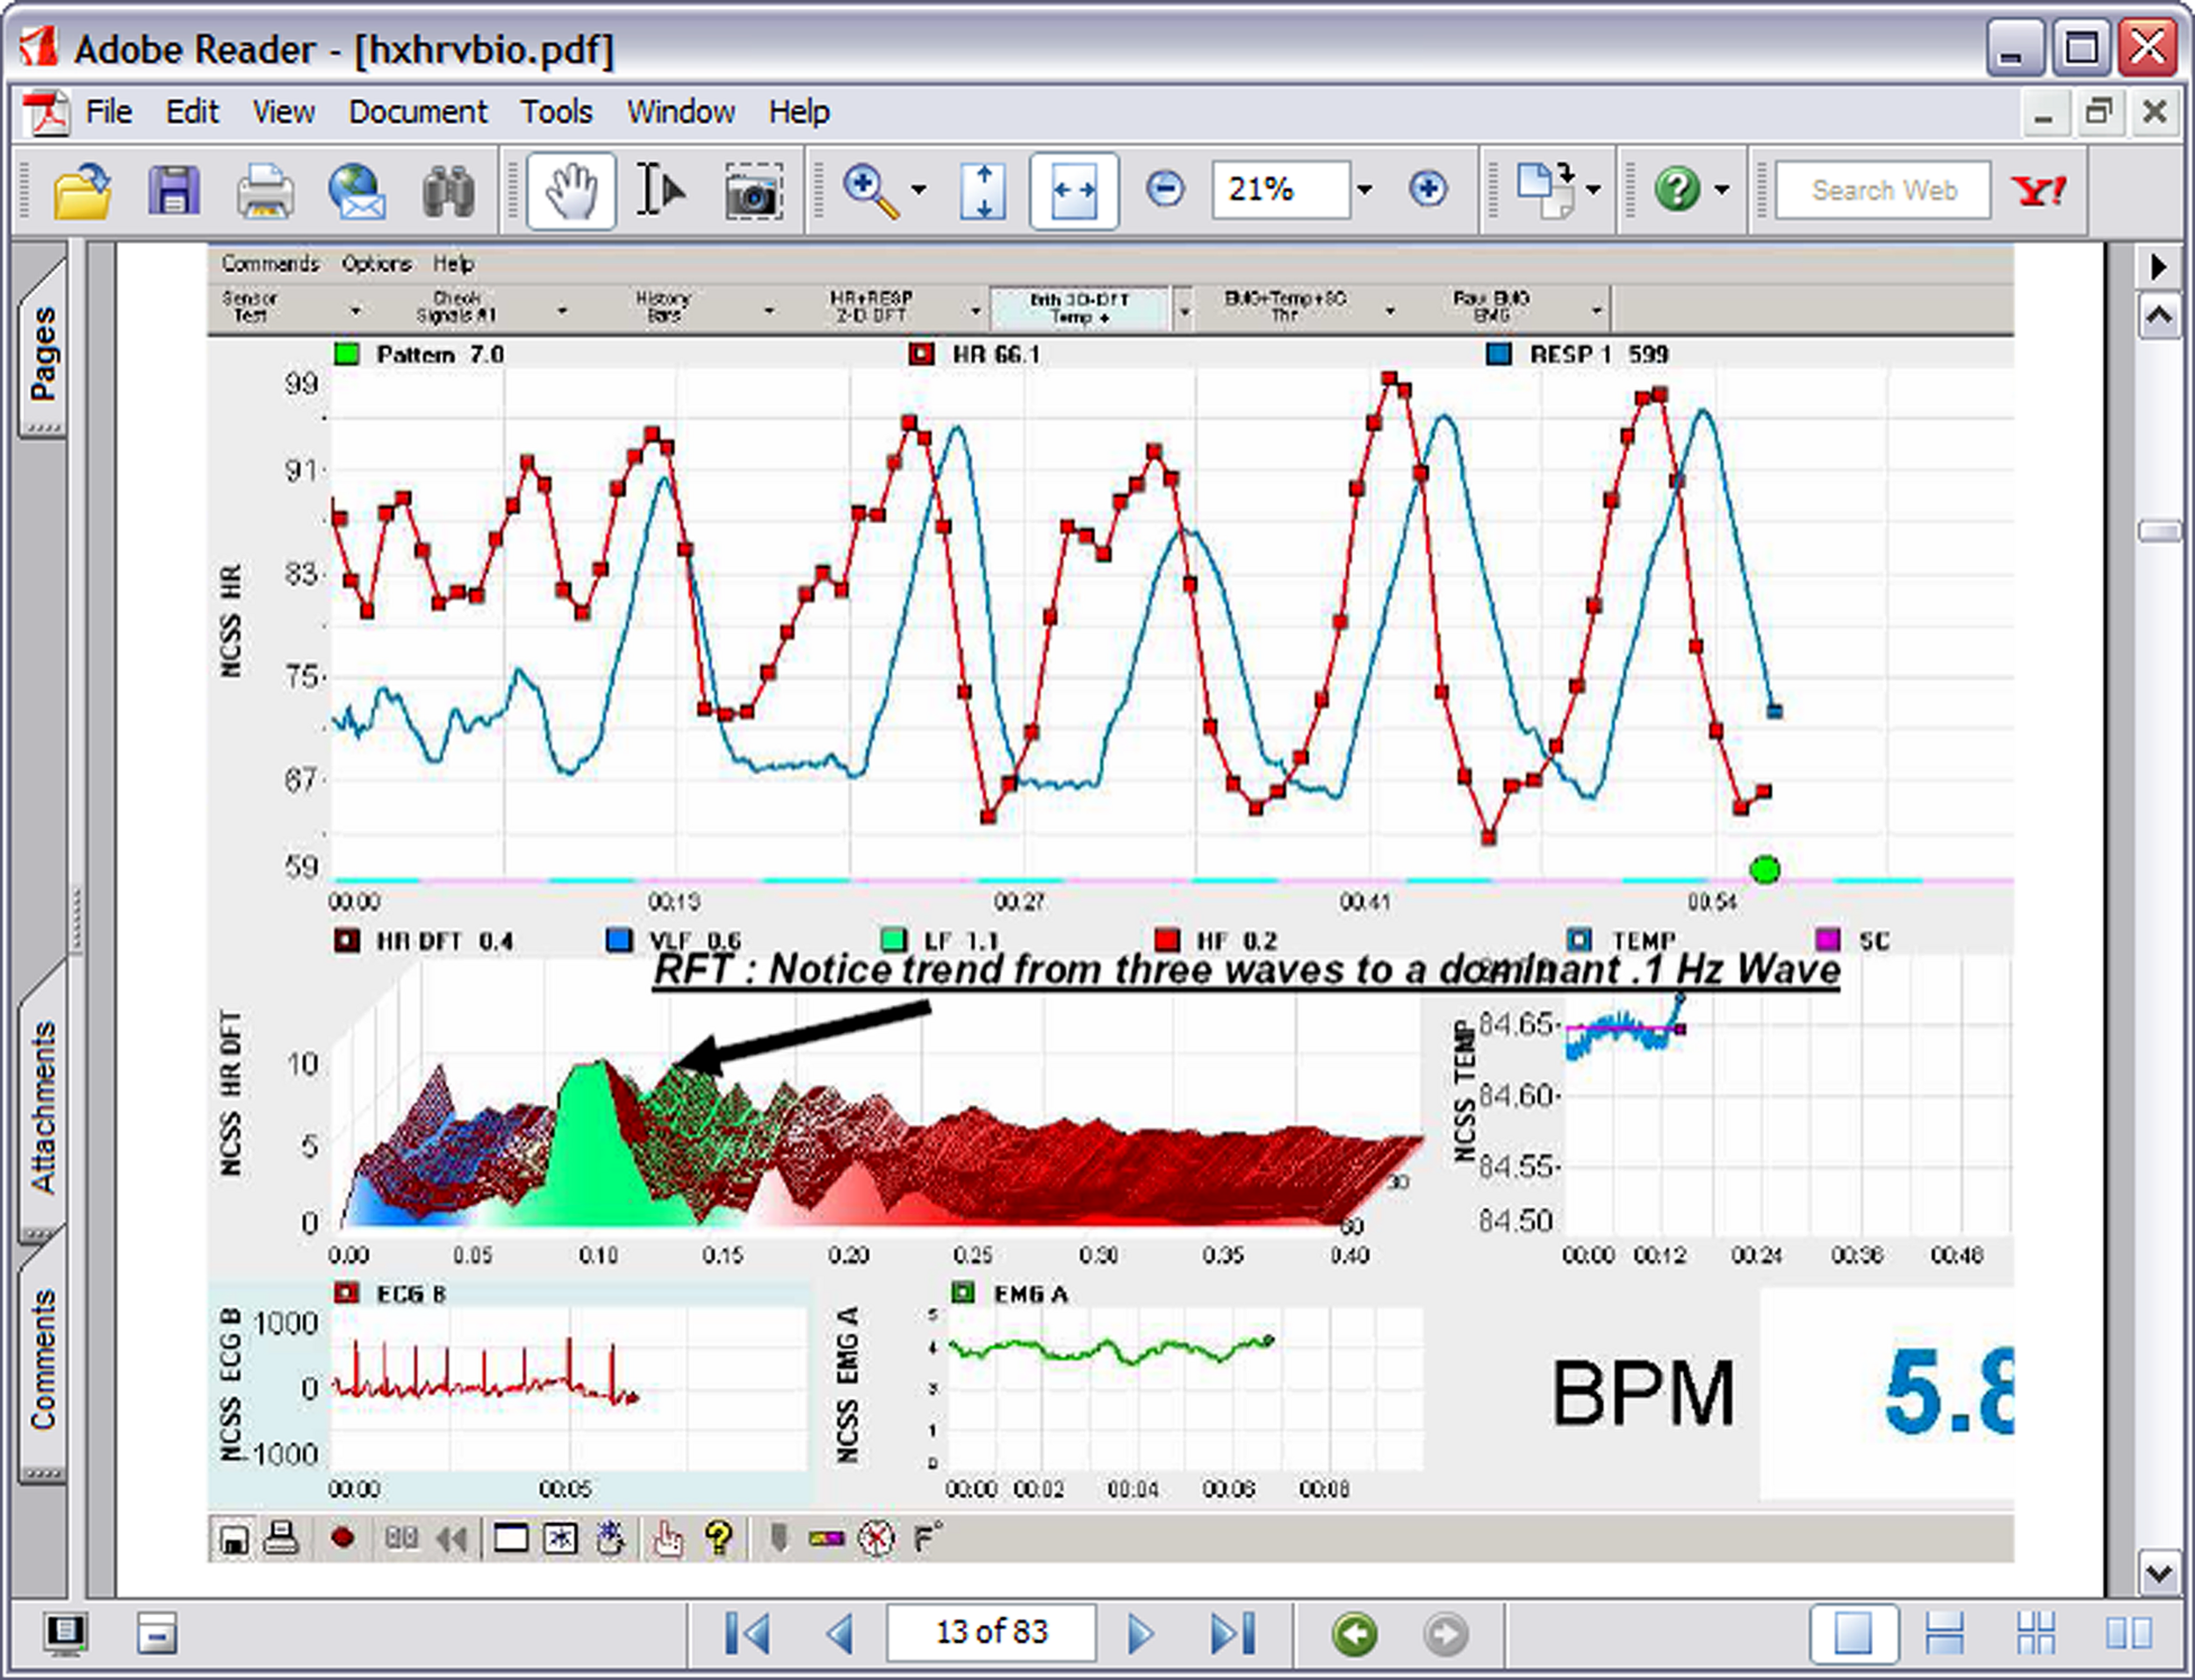
Task: Select the Hand tool in the toolbar
Action: [570, 190]
